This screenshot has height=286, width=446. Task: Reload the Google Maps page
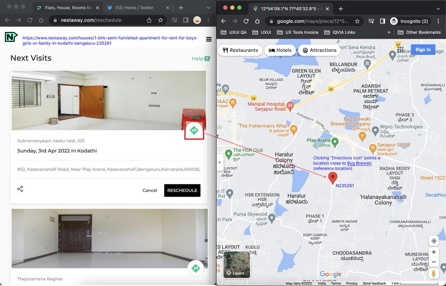(246, 21)
